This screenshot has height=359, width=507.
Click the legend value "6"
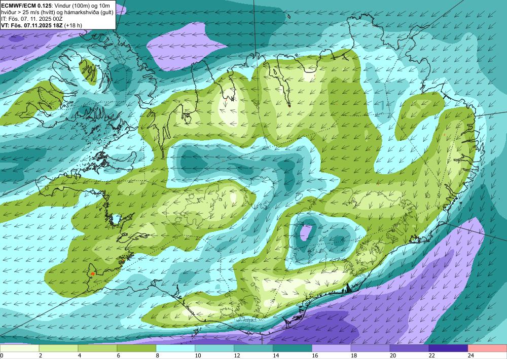tap(119, 356)
